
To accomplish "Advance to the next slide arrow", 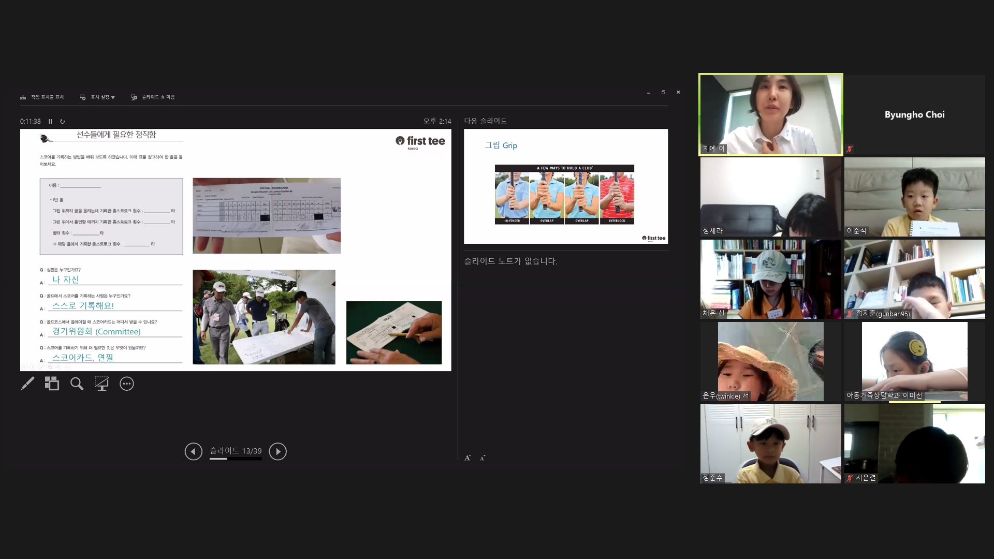I will pyautogui.click(x=277, y=451).
